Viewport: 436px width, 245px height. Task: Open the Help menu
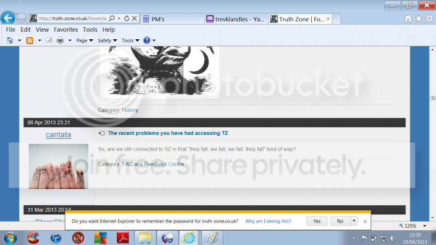108,29
